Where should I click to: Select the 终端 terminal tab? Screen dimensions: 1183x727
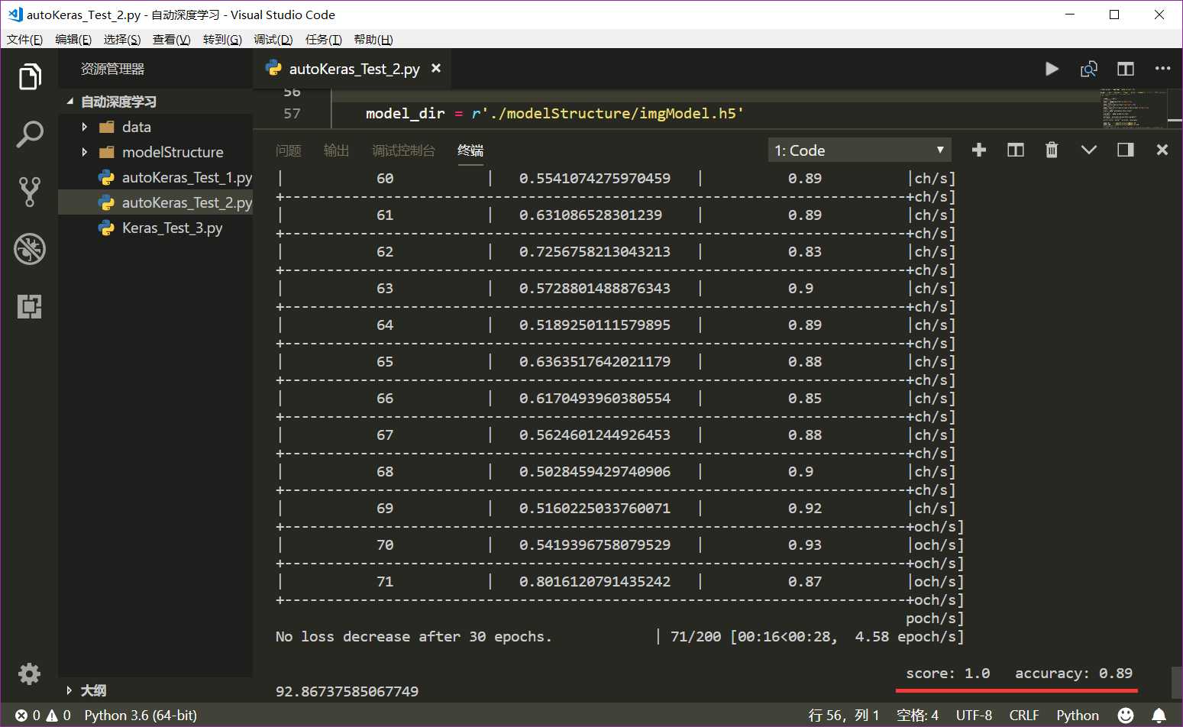click(470, 150)
